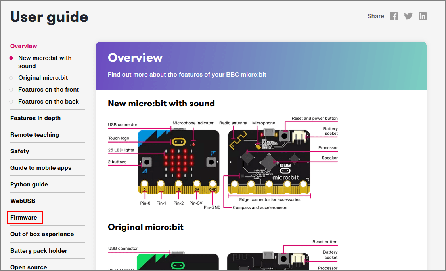
Task: Click the 'Speaker' diagram label
Action: [330, 158]
